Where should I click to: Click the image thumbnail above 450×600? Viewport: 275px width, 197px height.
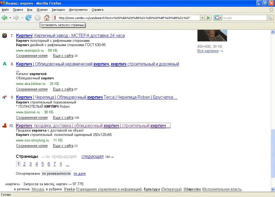tap(212, 35)
